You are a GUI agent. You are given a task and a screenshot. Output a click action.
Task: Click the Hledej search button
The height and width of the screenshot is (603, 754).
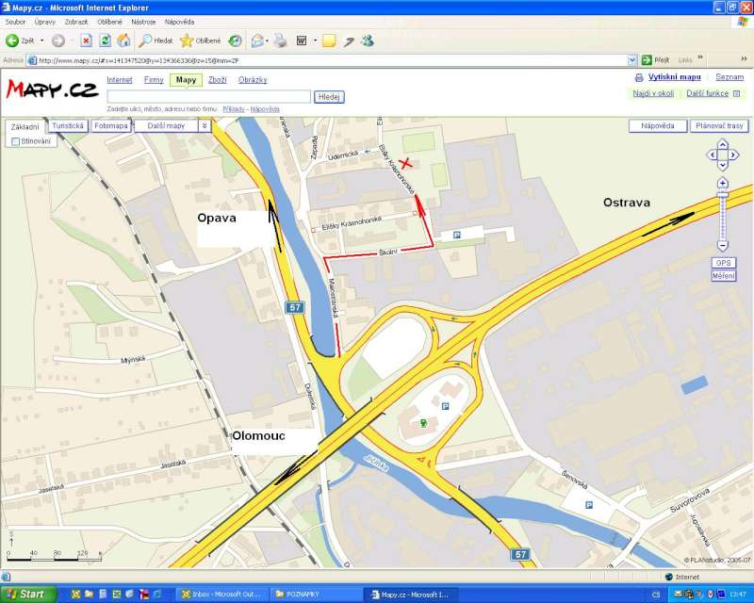click(329, 97)
